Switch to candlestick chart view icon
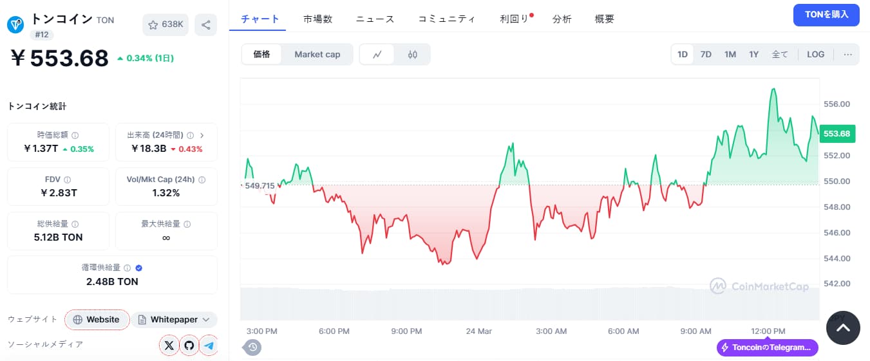 [413, 55]
